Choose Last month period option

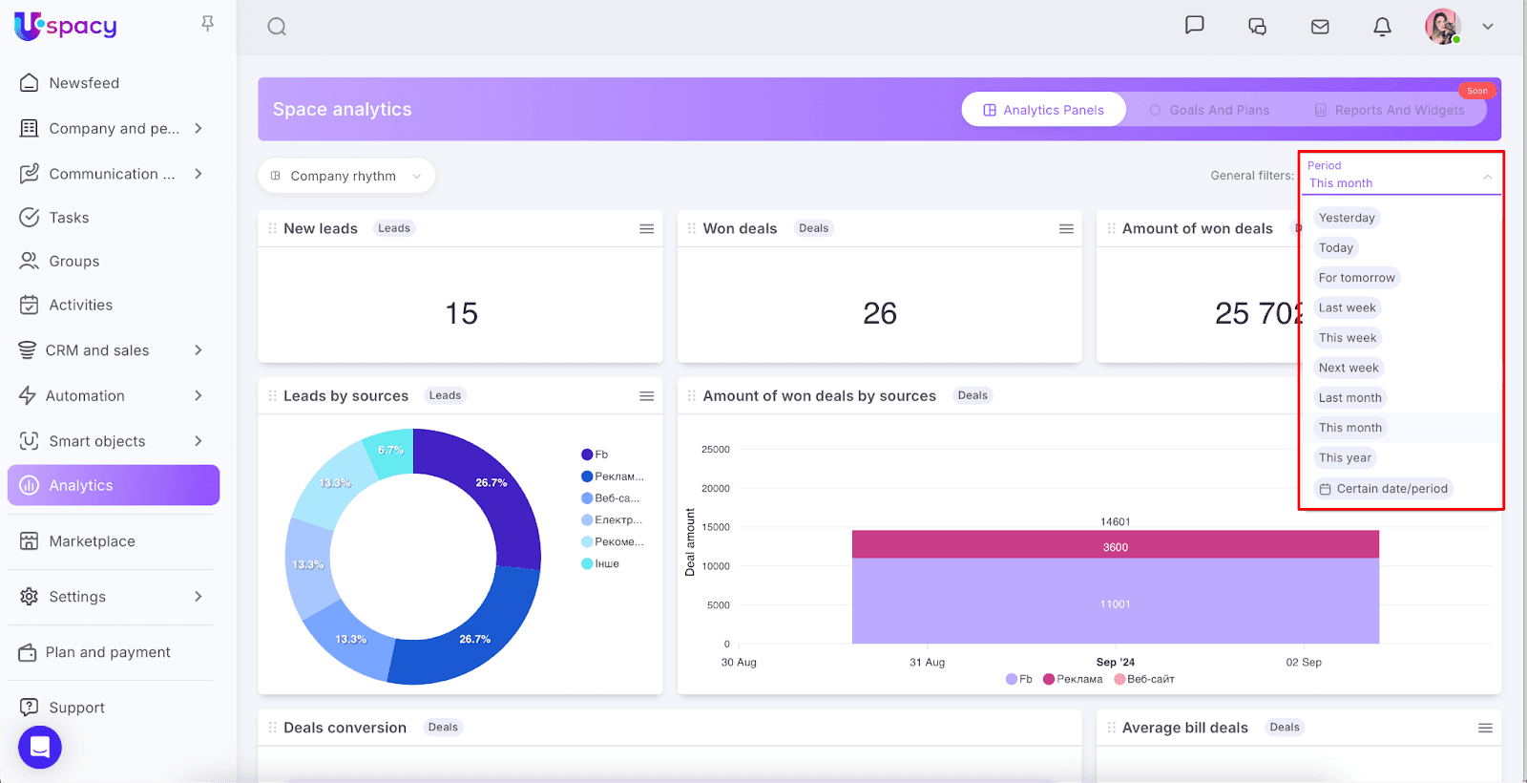(1349, 398)
